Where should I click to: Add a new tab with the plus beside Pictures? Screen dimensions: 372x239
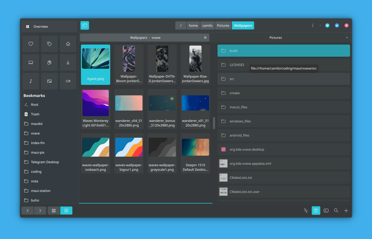tap(347, 38)
